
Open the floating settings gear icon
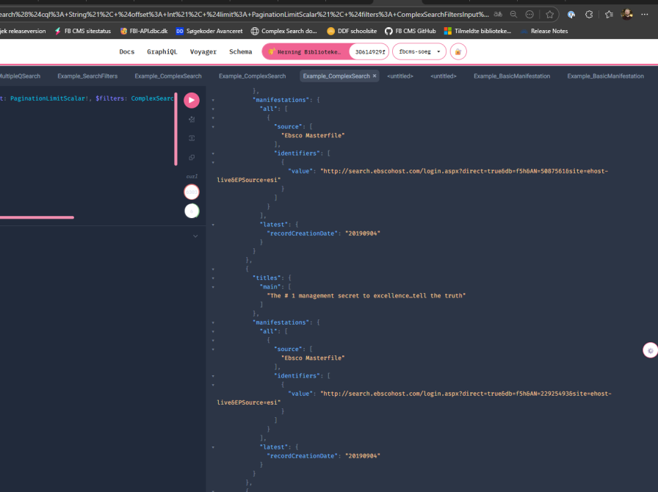pos(650,351)
